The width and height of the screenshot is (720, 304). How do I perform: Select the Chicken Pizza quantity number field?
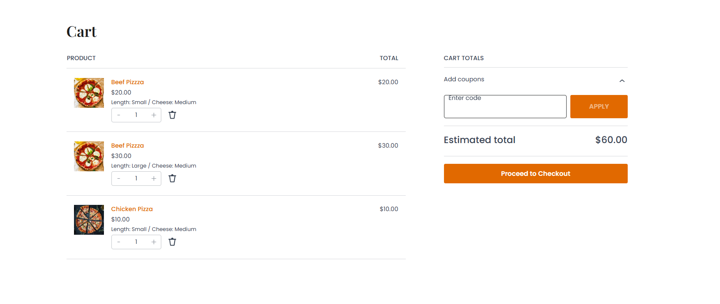136,242
